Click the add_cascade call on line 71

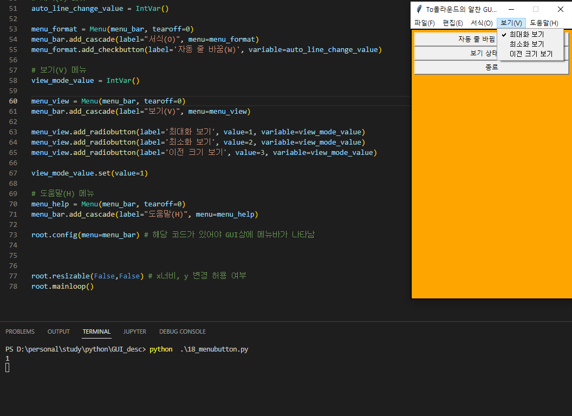pyautogui.click(x=145, y=214)
